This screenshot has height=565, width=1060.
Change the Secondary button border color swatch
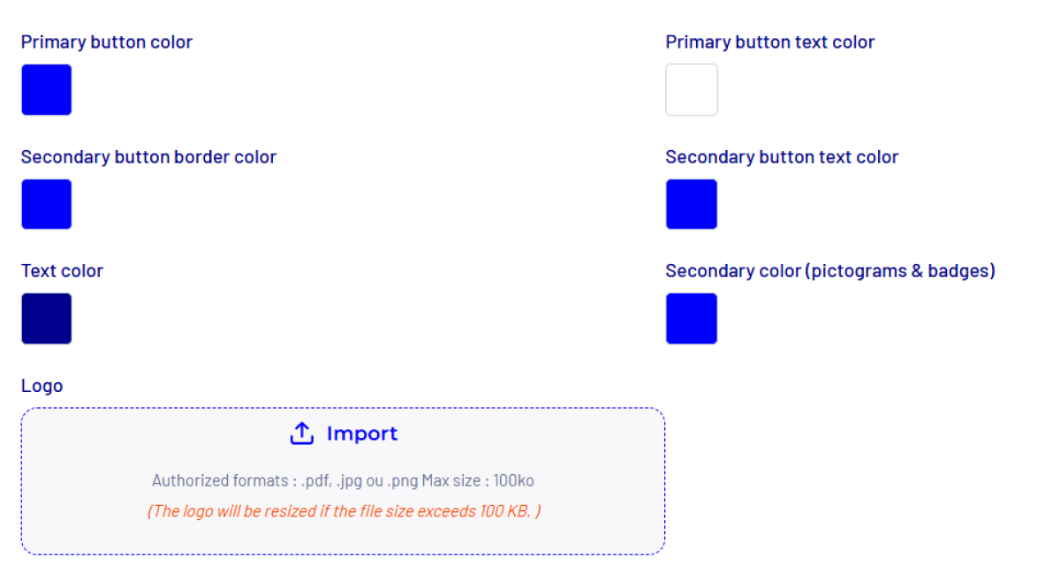[x=47, y=204]
